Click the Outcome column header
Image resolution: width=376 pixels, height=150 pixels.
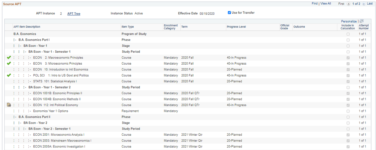point(299,27)
